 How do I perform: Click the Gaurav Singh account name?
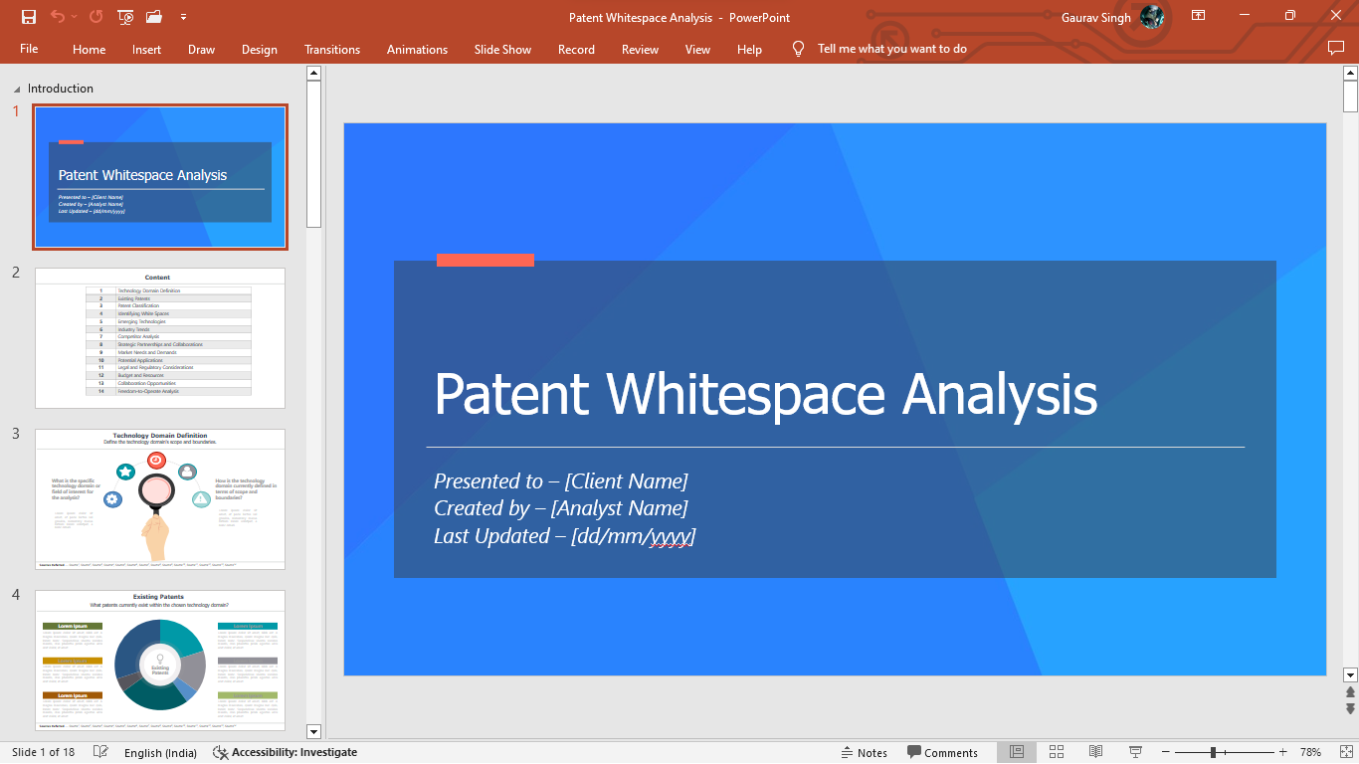(1096, 17)
